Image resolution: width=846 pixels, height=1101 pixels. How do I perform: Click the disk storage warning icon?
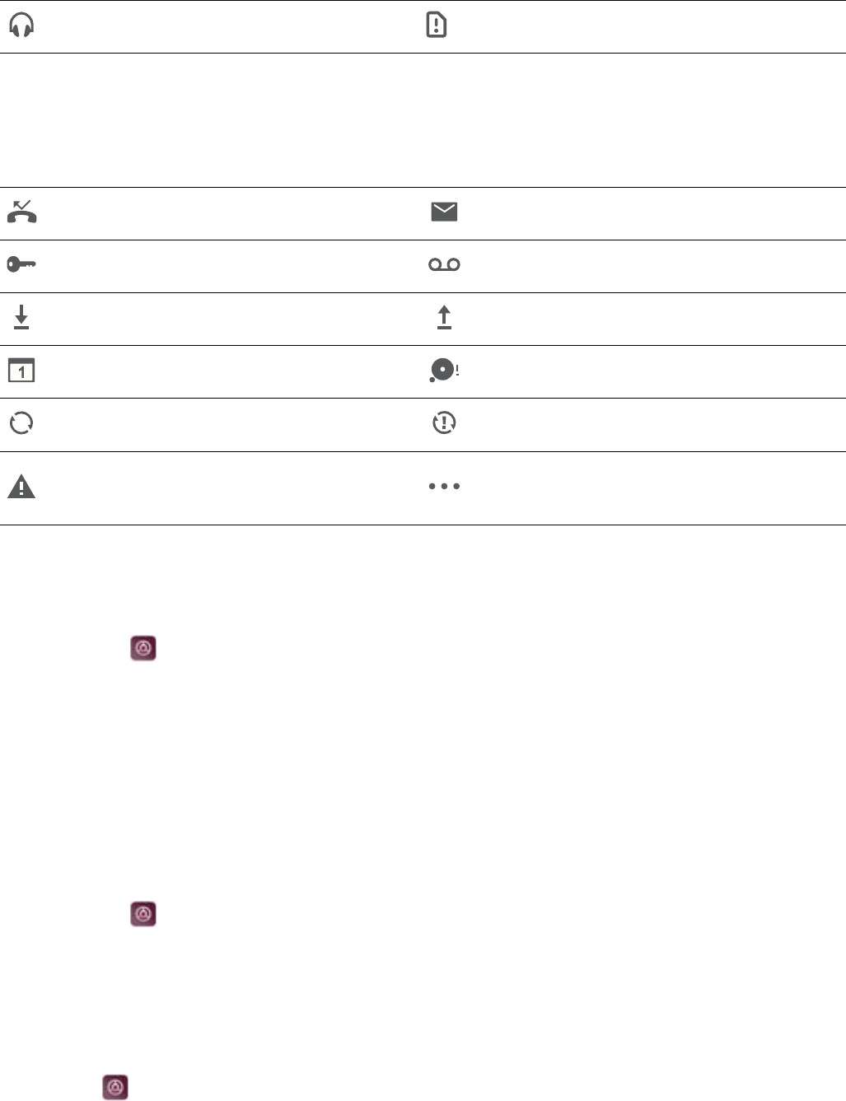[443, 371]
